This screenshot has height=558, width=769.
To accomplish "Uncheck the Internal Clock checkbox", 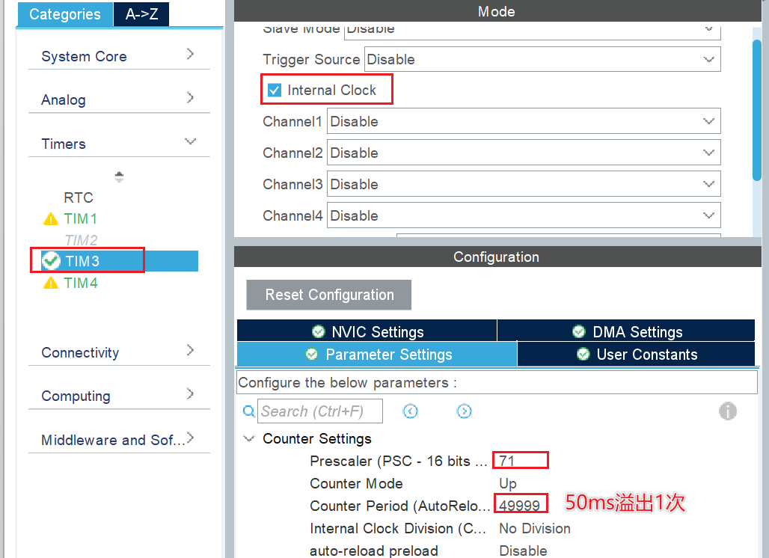I will click(275, 91).
